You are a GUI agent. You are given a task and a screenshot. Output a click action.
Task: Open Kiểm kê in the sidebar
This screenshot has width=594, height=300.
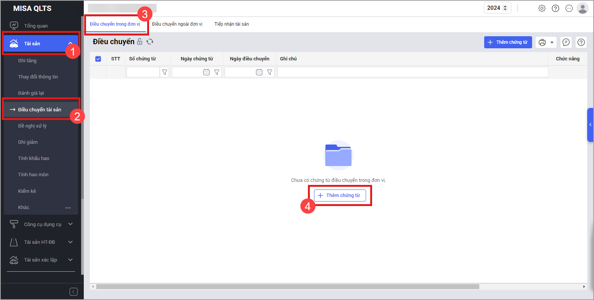pyautogui.click(x=27, y=191)
